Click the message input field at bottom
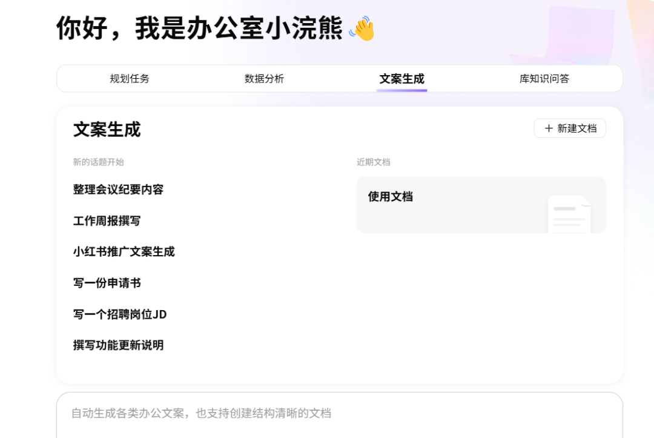The height and width of the screenshot is (438, 654). (x=339, y=413)
